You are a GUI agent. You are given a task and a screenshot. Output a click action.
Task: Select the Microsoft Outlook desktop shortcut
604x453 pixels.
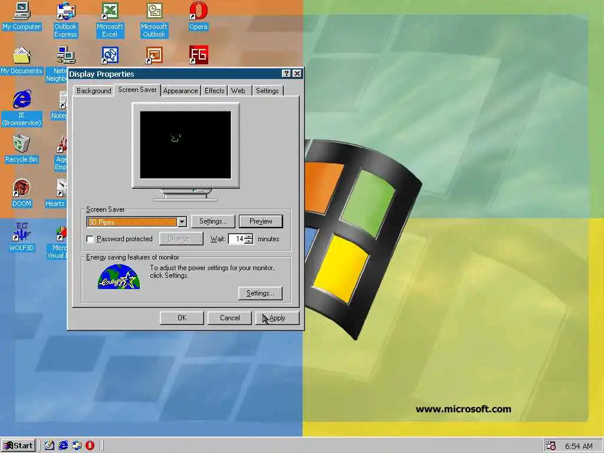(x=154, y=20)
